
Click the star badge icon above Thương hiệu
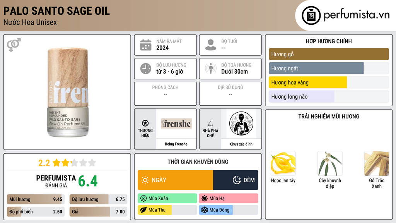145,123
